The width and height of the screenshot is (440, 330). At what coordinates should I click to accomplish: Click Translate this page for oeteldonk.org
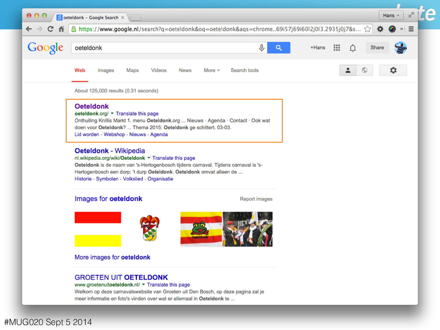137,114
